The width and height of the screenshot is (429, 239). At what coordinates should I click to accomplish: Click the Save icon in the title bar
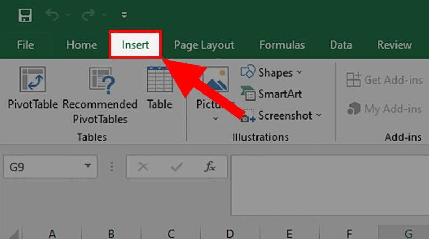pos(25,15)
